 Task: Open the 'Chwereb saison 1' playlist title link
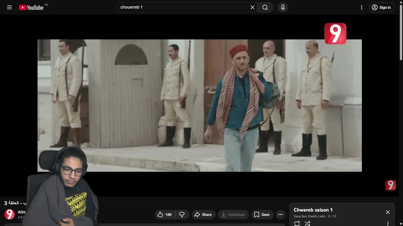click(x=313, y=210)
